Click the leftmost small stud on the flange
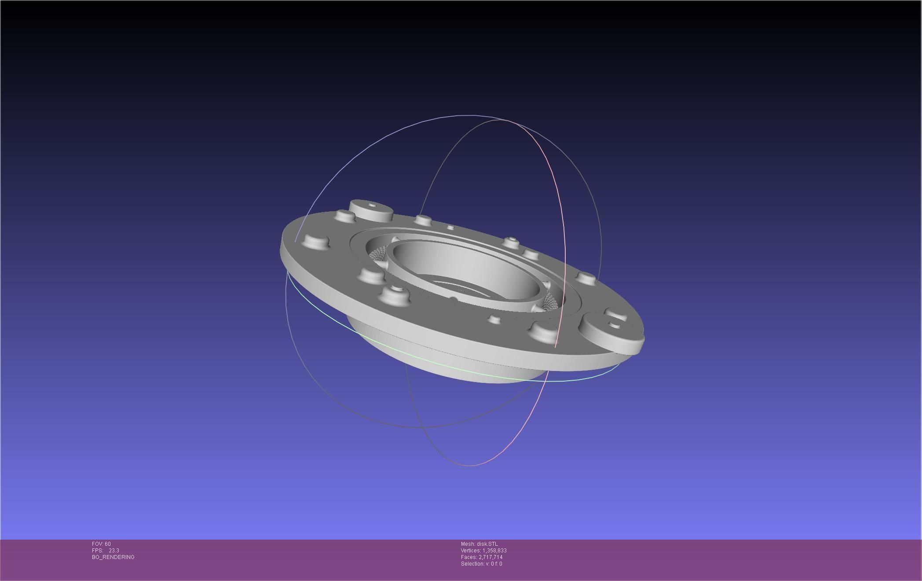This screenshot has width=922, height=581. point(317,241)
